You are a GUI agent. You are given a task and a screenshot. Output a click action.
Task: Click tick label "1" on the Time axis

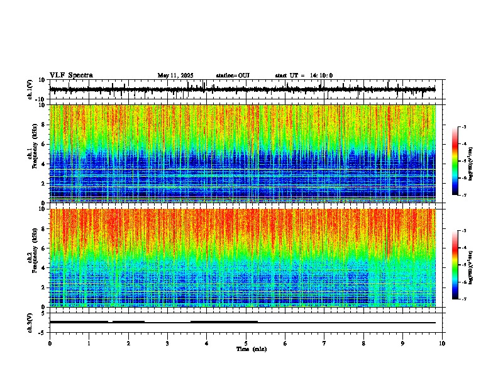[x=89, y=343]
